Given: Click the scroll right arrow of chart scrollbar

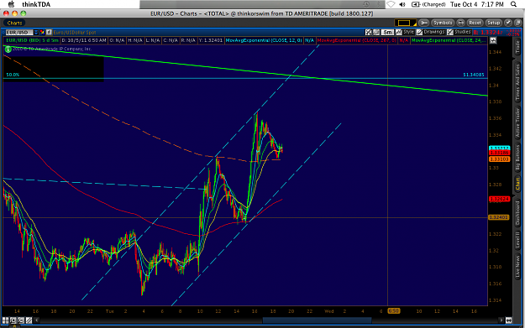Looking at the screenshot, I should [x=501, y=320].
